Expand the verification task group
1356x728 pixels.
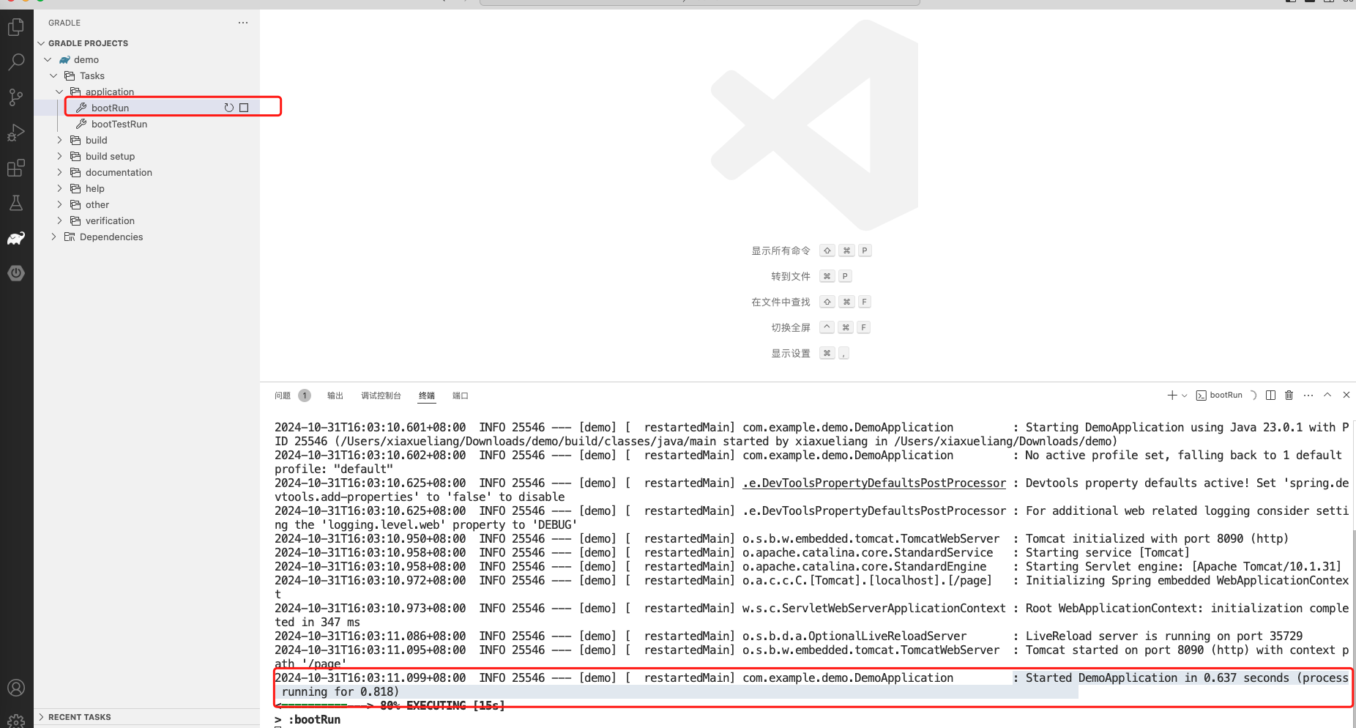[x=59, y=220]
